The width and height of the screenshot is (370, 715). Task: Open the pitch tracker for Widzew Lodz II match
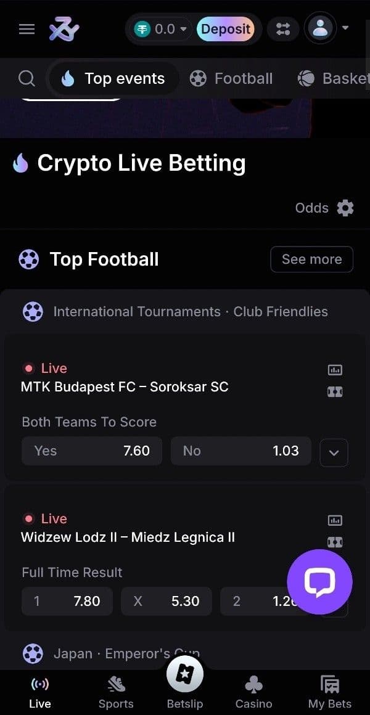(x=334, y=542)
